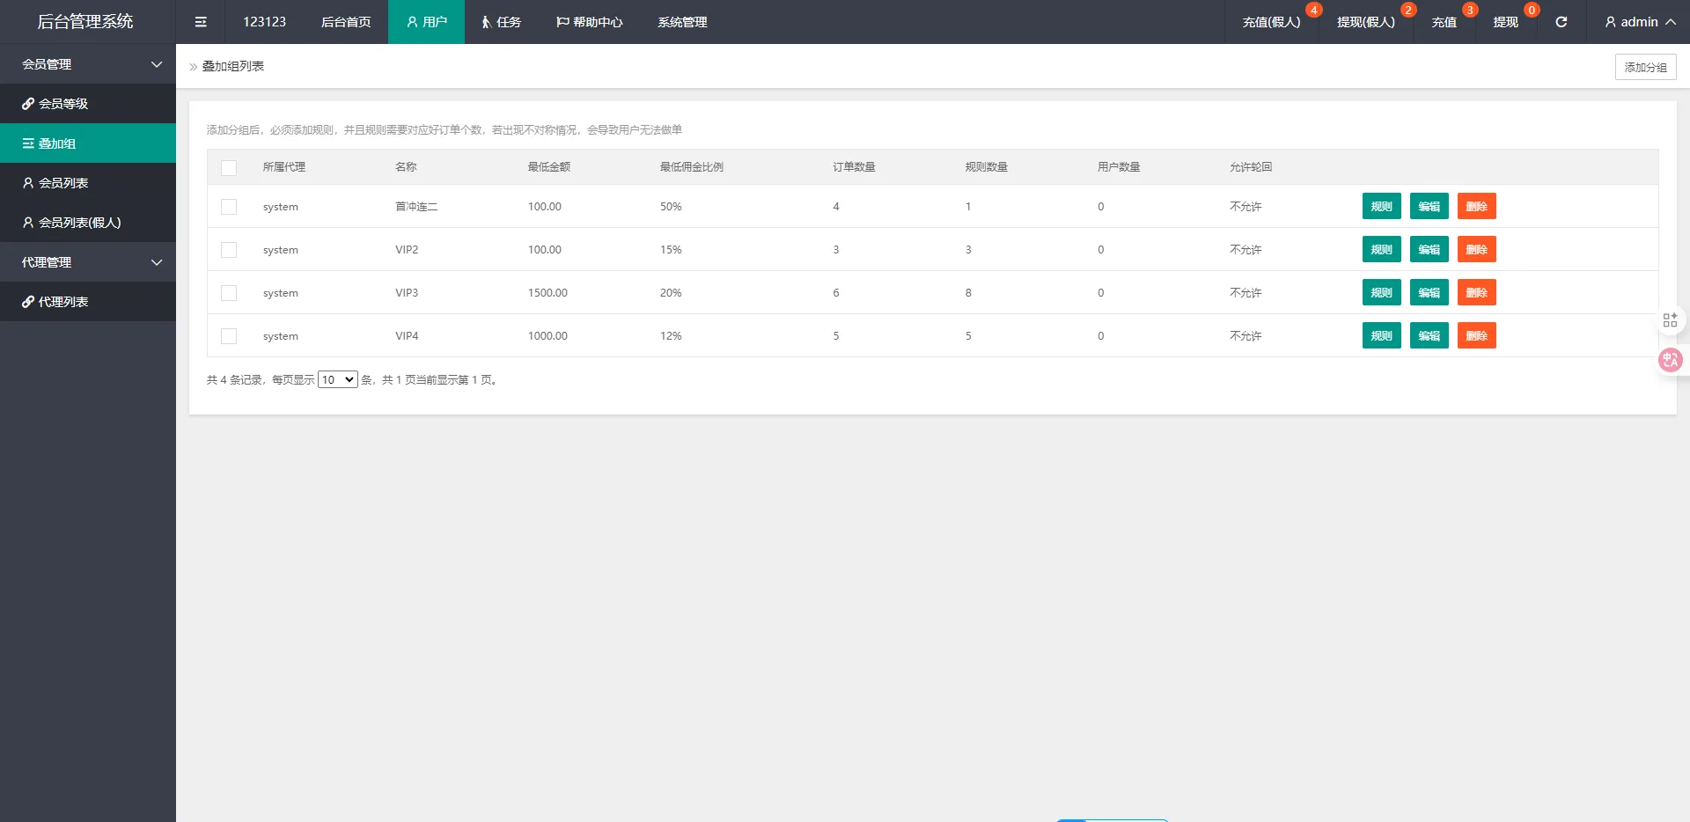Screen dimensions: 1690x822
Task: Check the select-all checkbox in table header
Action: [229, 167]
